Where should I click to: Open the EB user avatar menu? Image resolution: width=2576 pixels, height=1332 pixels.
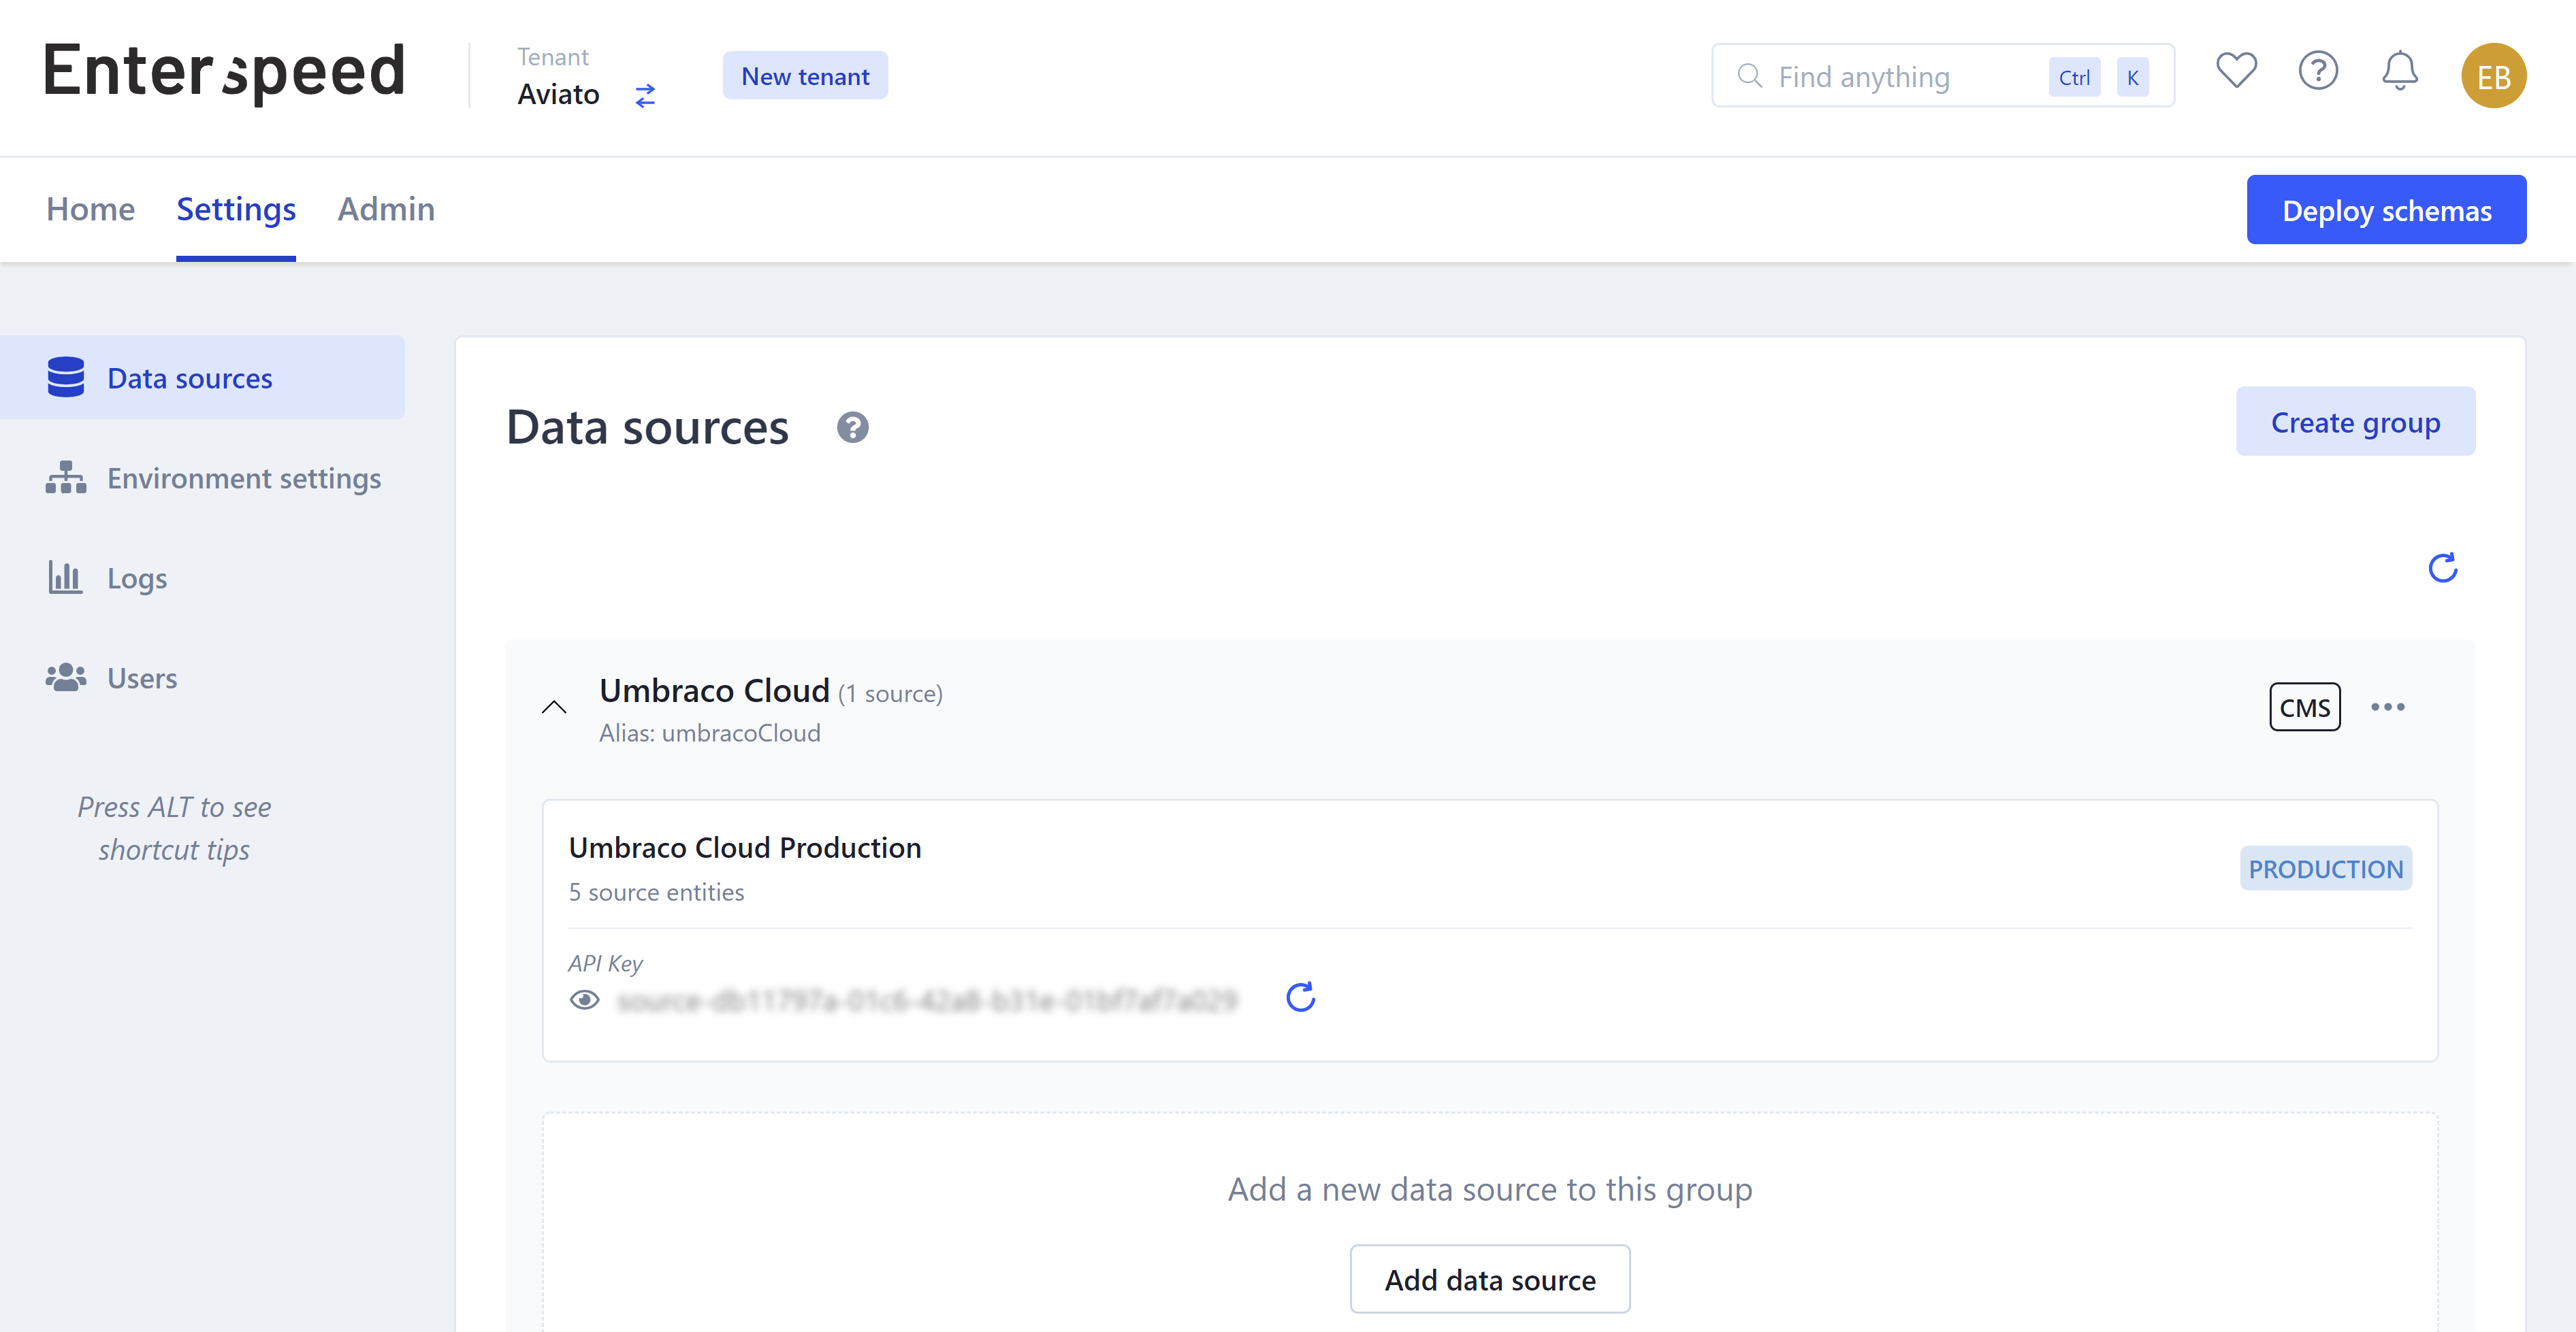pos(2492,76)
